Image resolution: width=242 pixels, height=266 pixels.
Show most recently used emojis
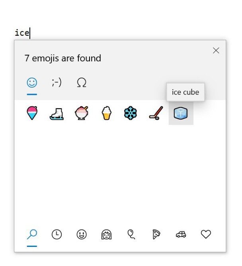[x=57, y=235]
